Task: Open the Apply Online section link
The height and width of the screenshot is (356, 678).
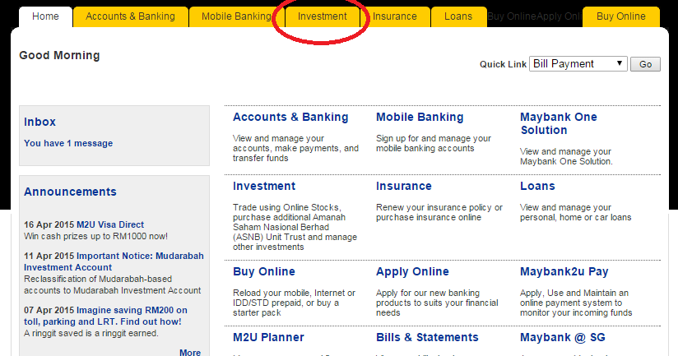Action: (412, 272)
